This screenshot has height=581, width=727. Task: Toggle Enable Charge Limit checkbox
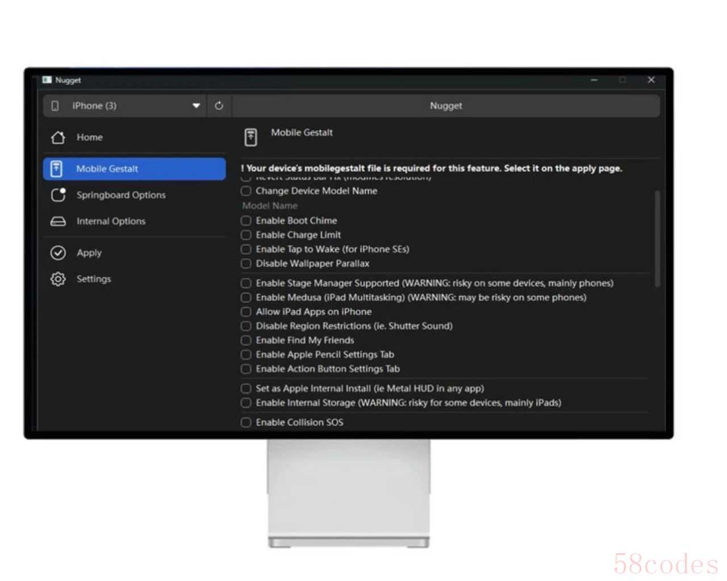[x=246, y=235]
